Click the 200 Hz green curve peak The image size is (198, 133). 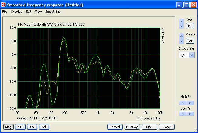click(x=63, y=37)
